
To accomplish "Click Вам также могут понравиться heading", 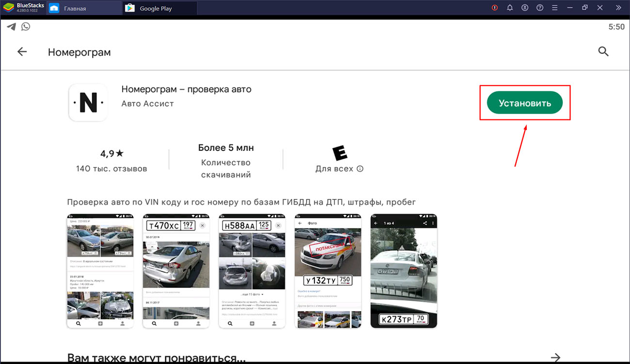I will tap(156, 358).
